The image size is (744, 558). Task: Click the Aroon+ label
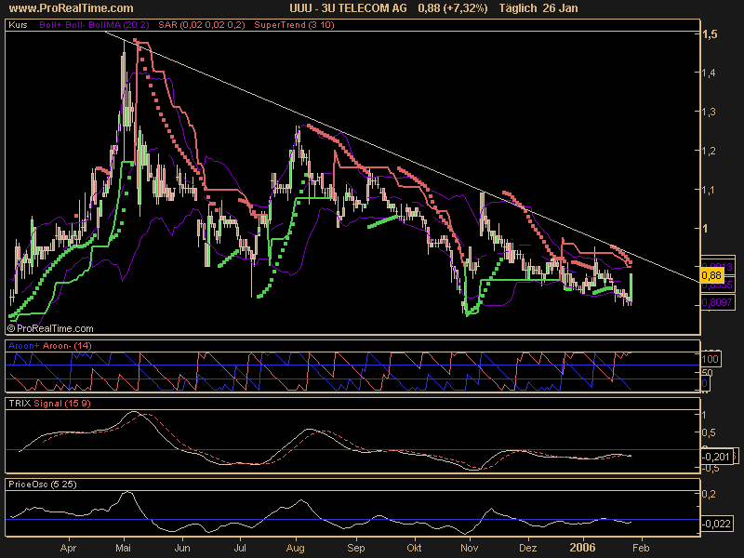click(x=24, y=345)
